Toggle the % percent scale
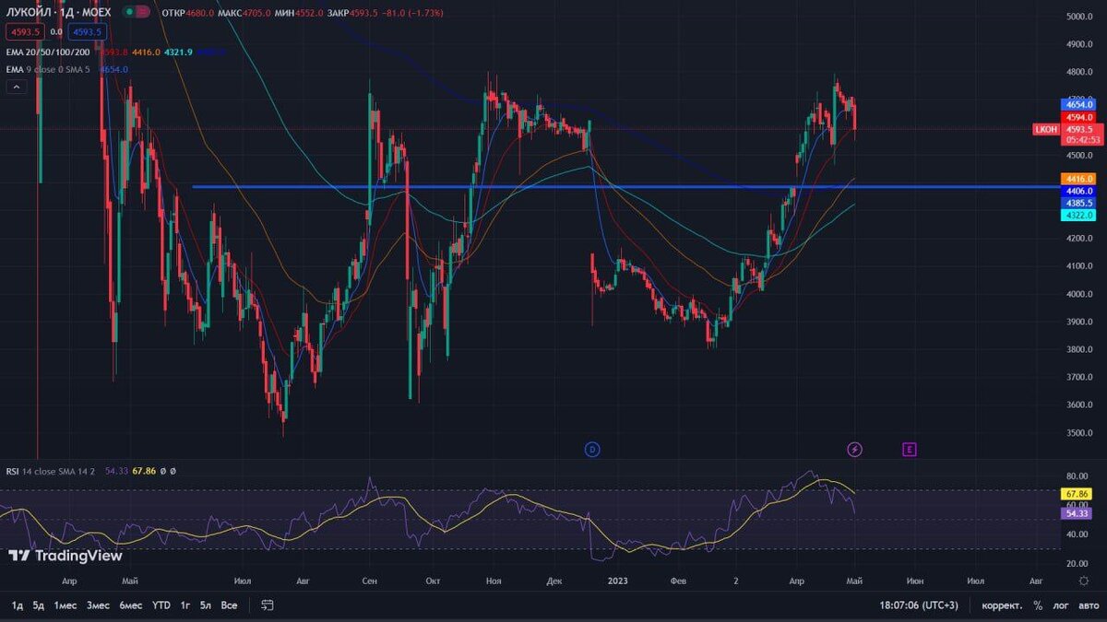Screen dimensions: 1107x622 [x=1038, y=605]
